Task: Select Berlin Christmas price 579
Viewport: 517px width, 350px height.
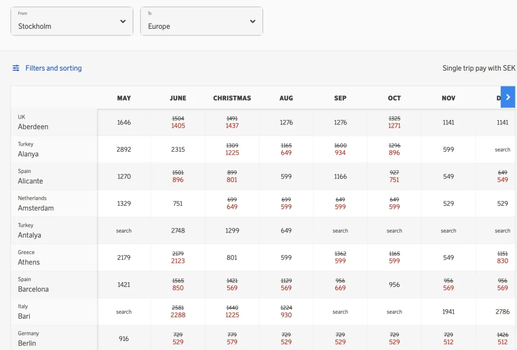Action: click(232, 342)
